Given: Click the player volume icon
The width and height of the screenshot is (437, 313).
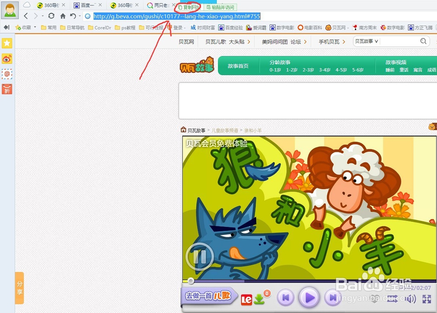Looking at the screenshot, I should pos(410,299).
